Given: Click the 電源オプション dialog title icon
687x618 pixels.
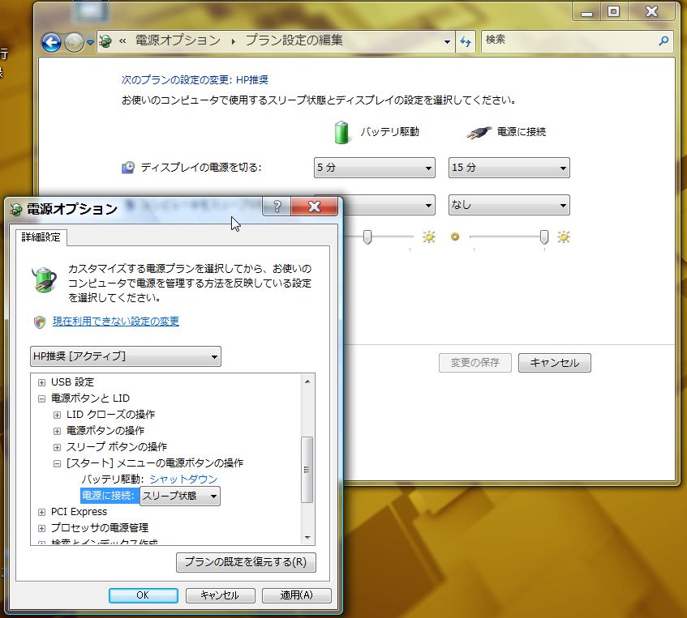Looking at the screenshot, I should [15, 209].
